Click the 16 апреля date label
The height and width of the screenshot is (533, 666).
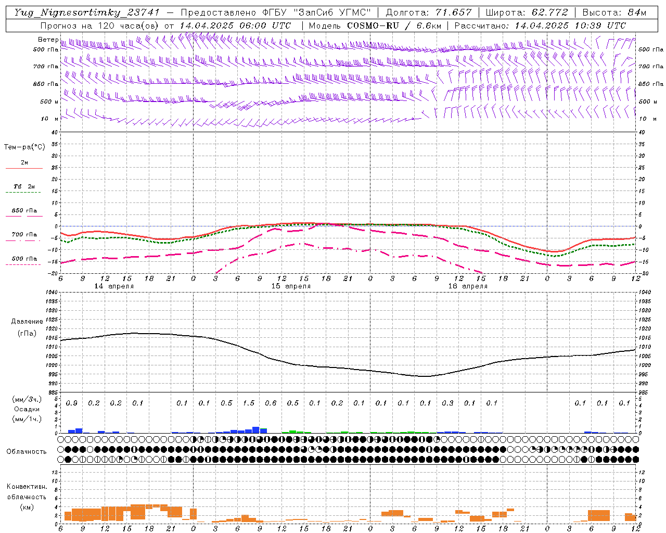coord(468,286)
